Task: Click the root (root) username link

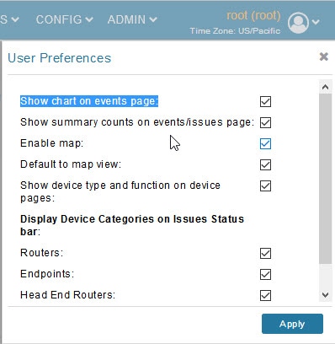Action: click(x=253, y=15)
